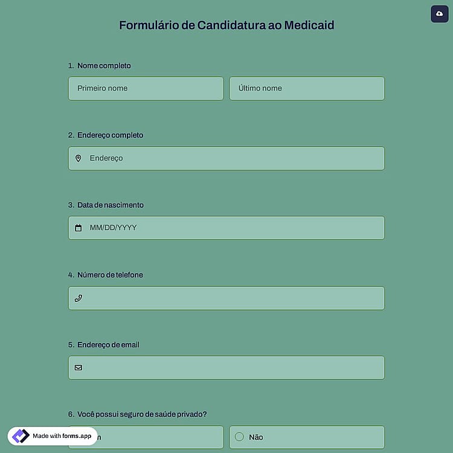Click the Endereço de email input field
Viewport: 453px width, 453px height.
(226, 367)
